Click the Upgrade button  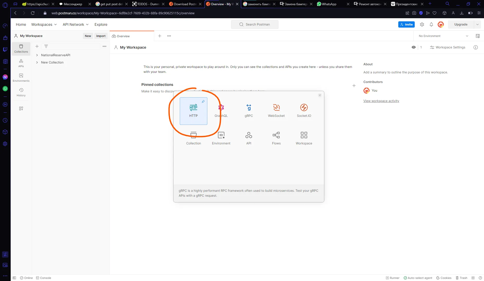[x=461, y=24]
